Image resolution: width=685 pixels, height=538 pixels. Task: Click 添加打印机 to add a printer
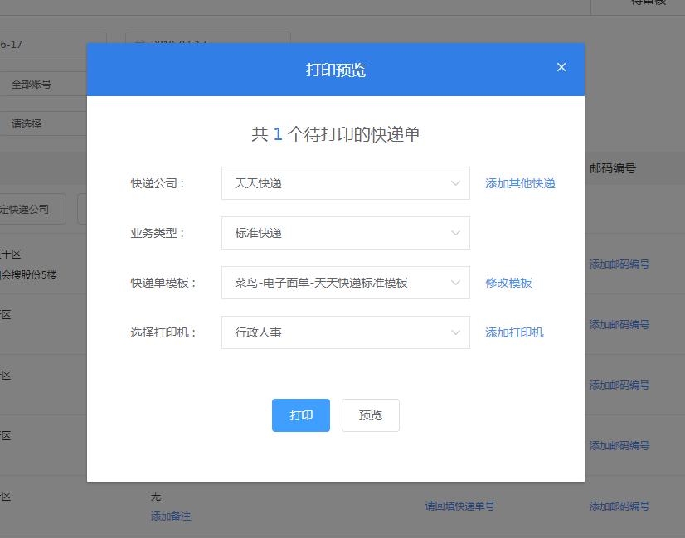[514, 332]
